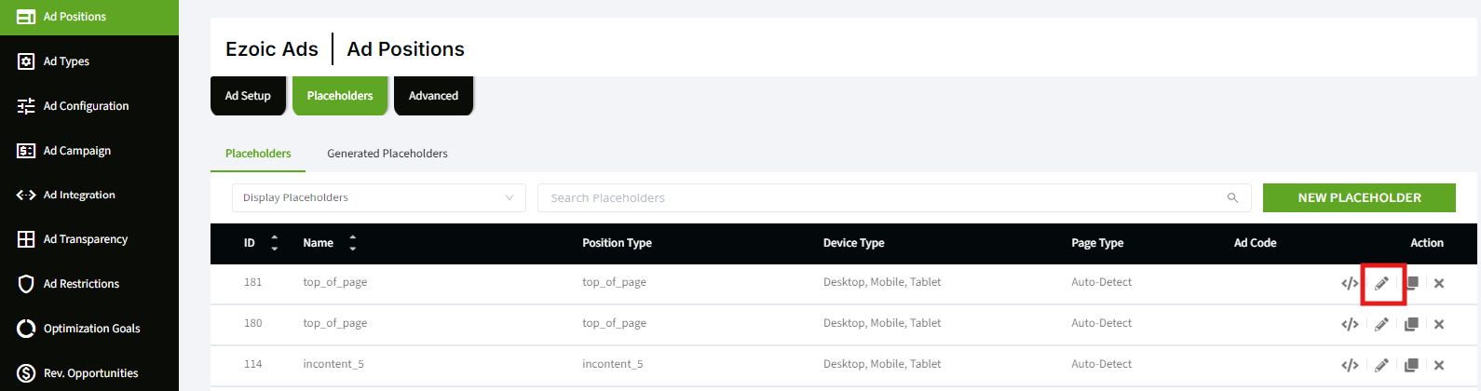Click the pencil icon for placeholder 114
This screenshot has width=1481, height=391.
coord(1381,365)
